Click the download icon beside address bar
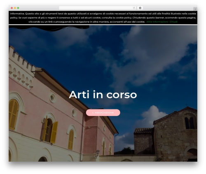This screenshot has height=174, width=206. (140, 8)
